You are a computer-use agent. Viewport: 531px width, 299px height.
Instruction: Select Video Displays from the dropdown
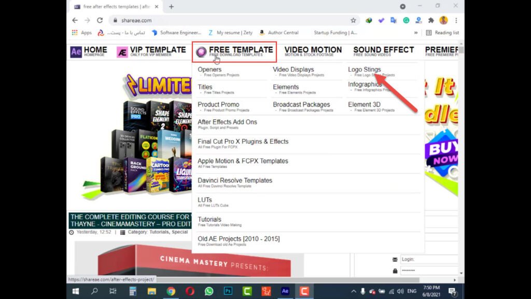294,70
